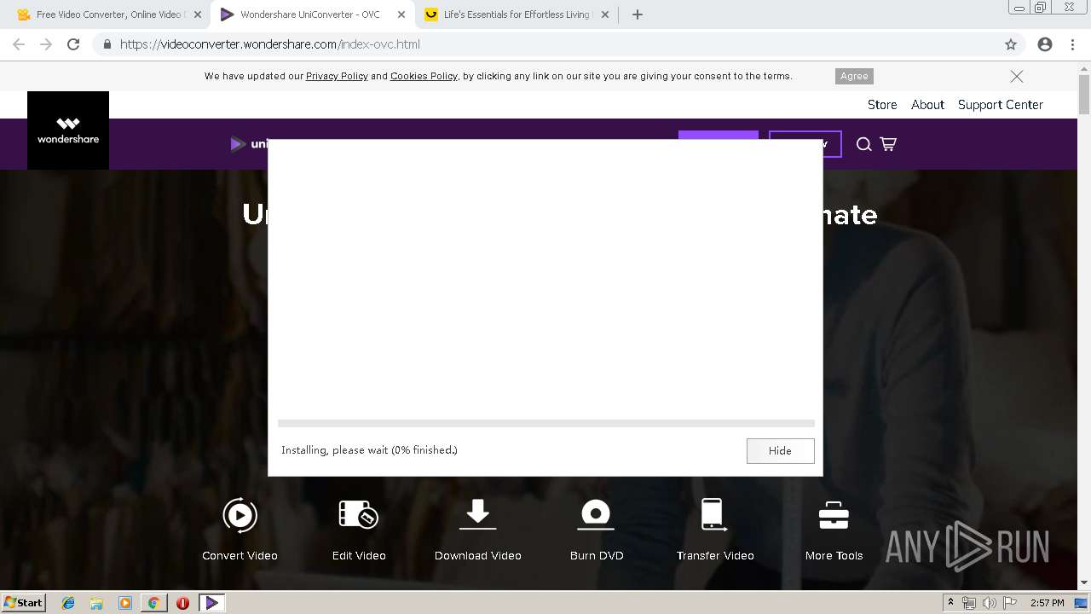This screenshot has height=614, width=1091.
Task: Click Agree on the cookie notice
Action: tap(854, 76)
